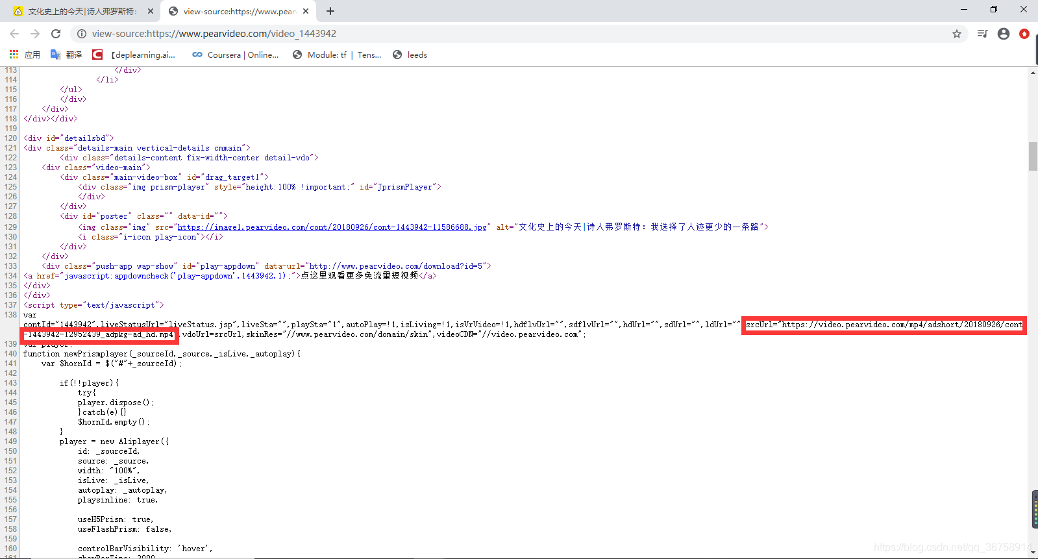Click the 'div id="poster"' line
Viewport: 1038px width, 559px height.
[x=144, y=216]
